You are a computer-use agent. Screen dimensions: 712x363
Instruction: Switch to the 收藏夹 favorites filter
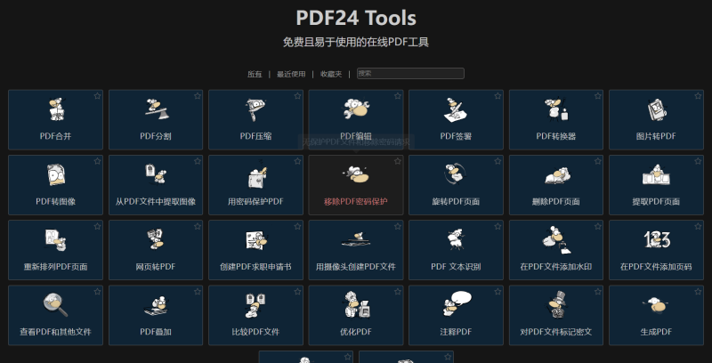click(x=331, y=74)
